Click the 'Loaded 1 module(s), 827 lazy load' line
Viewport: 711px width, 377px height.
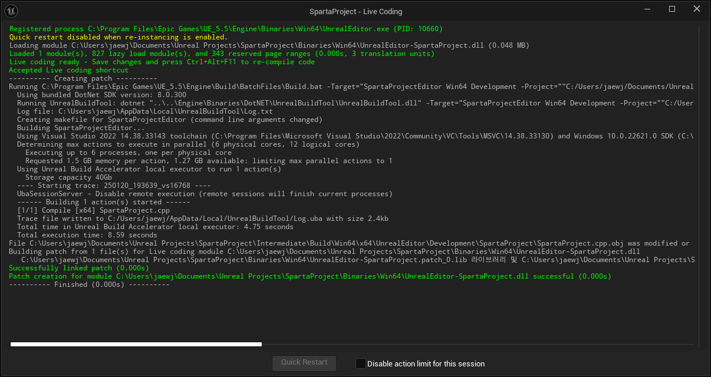(222, 54)
